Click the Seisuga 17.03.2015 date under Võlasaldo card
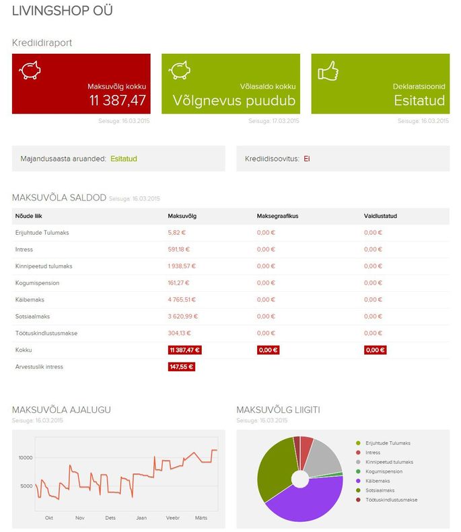This screenshot has height=532, width=461. (x=274, y=121)
